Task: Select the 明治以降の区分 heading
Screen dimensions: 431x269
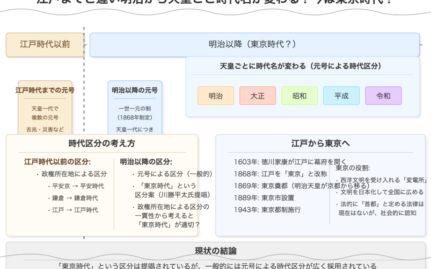Action: pos(146,162)
